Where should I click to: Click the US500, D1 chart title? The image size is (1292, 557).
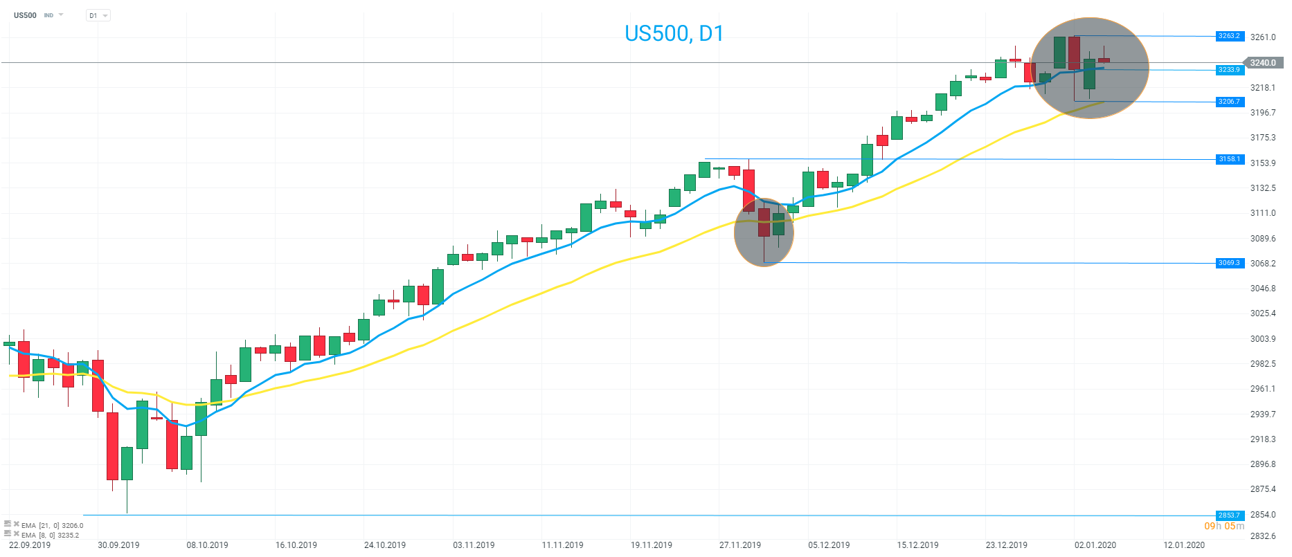674,33
